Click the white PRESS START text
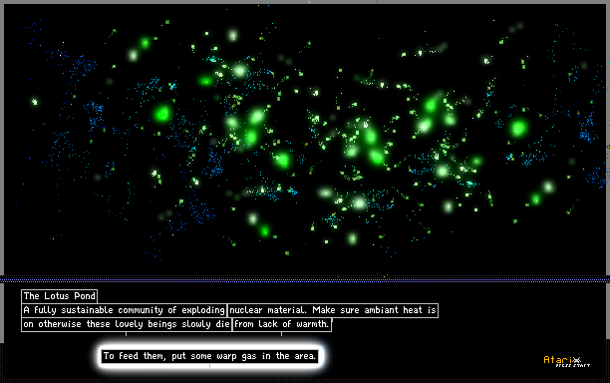 tap(573, 365)
